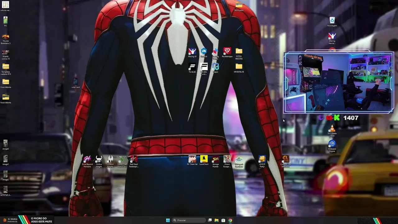
Task: Open Hollow Knight shortcut beside Drive Beyond Horizons
Action: pyautogui.click(x=99, y=162)
